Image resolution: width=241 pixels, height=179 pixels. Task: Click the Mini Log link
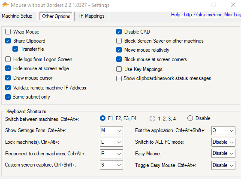232,15
